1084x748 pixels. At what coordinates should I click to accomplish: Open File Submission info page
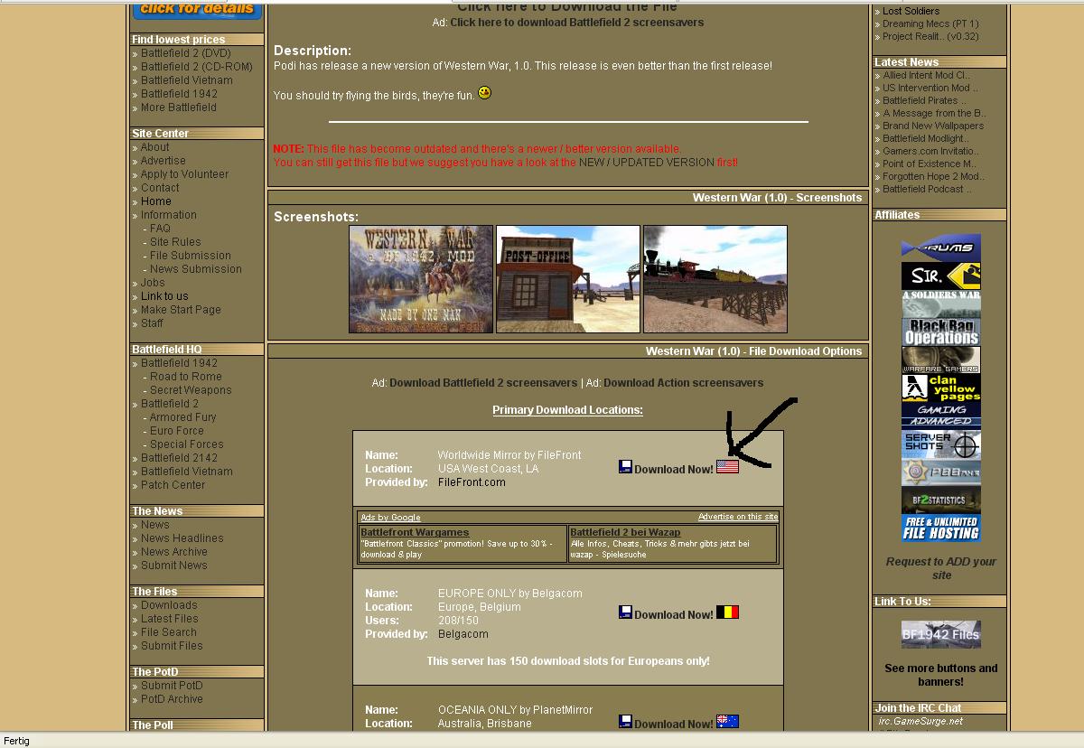click(x=191, y=256)
